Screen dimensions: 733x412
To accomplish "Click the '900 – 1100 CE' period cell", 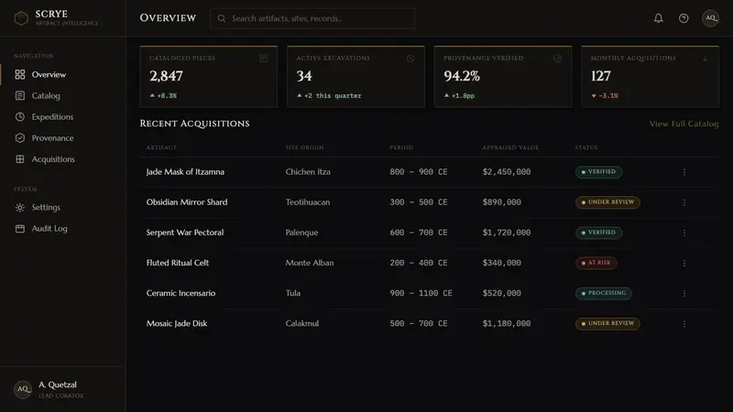I will point(421,293).
